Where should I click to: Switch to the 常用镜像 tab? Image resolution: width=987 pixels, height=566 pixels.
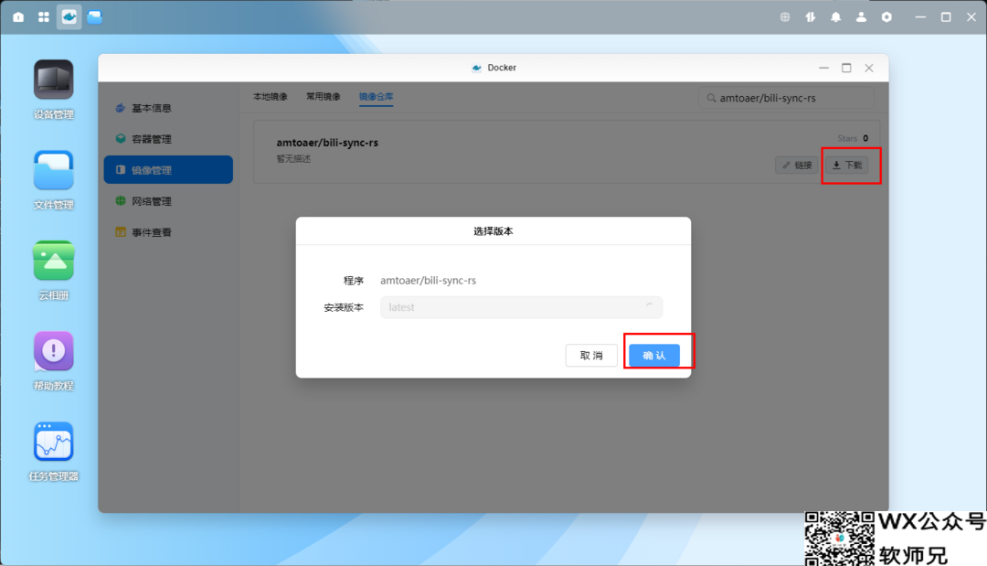tap(323, 97)
